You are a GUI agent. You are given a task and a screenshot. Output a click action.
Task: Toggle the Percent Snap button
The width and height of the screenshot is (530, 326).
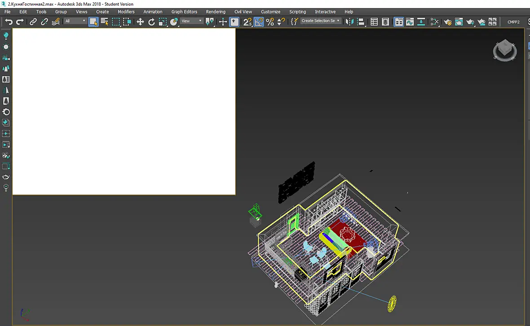coord(270,22)
